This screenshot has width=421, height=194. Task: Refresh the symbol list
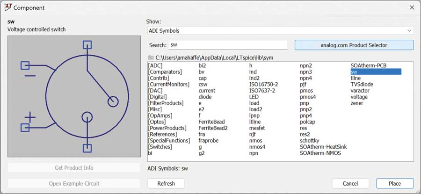click(166, 184)
